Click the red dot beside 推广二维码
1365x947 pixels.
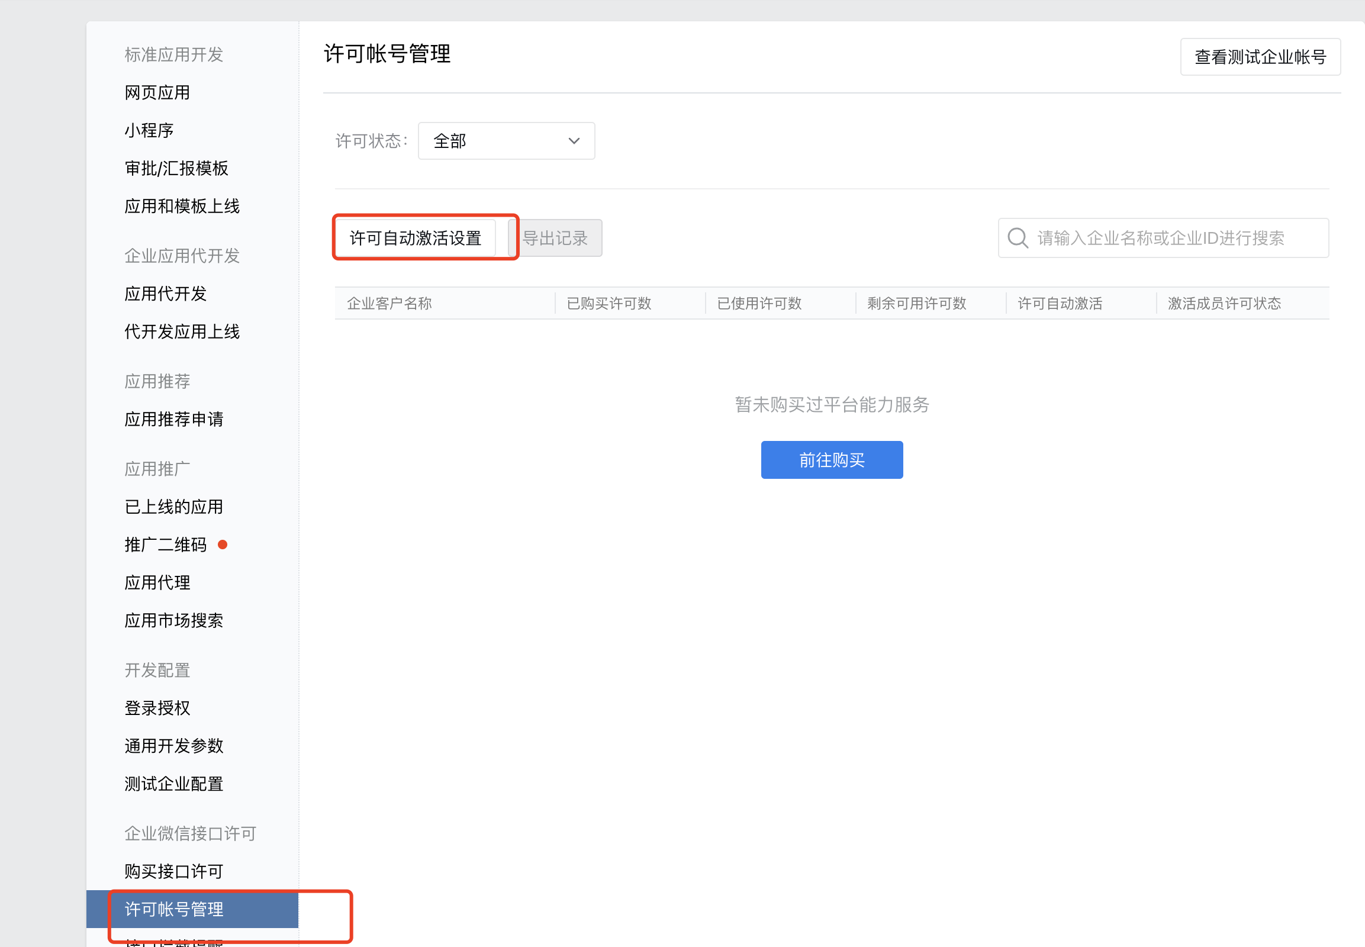point(223,545)
